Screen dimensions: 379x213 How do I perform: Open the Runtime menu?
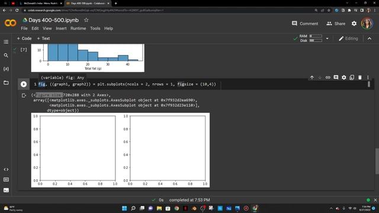pos(78,28)
